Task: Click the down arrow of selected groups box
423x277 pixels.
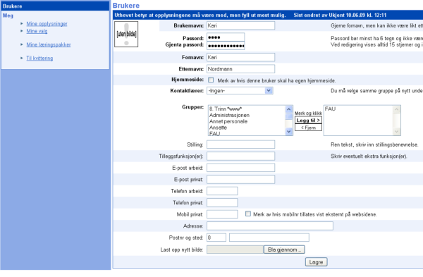Action: (x=396, y=131)
